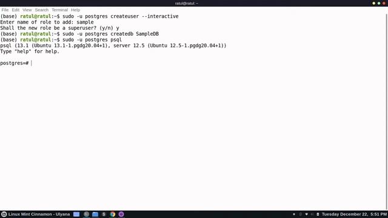Viewport: 388px width, 218px height.
Task: Open the View menu
Action: click(27, 10)
